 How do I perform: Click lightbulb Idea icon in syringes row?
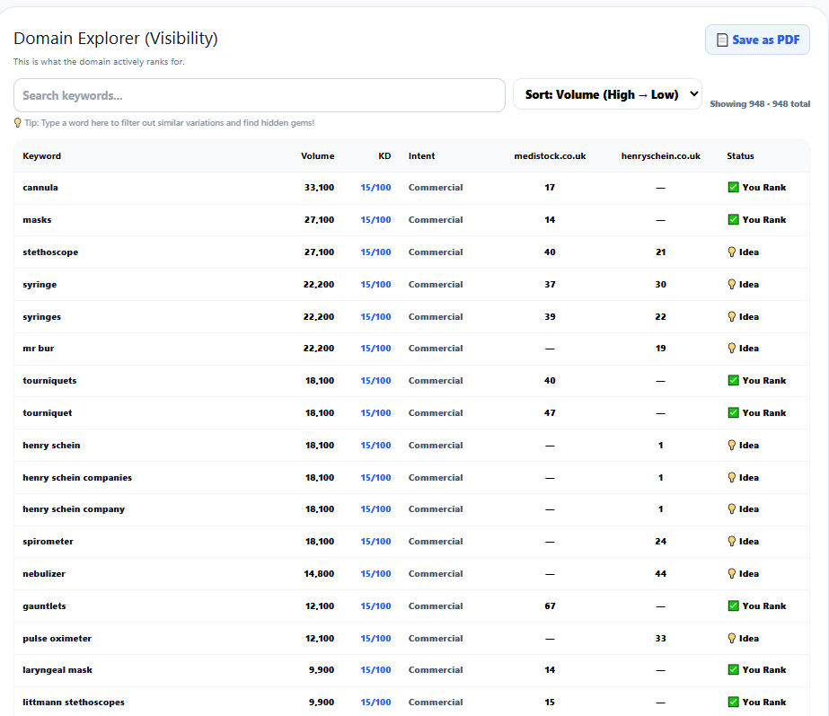pyautogui.click(x=732, y=316)
